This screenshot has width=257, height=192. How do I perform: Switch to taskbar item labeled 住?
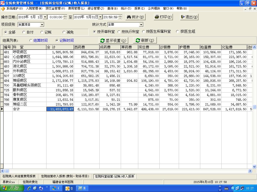point(69,188)
